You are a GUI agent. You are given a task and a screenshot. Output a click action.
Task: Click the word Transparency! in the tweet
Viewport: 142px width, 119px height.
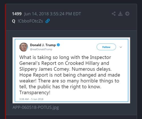[35, 93]
